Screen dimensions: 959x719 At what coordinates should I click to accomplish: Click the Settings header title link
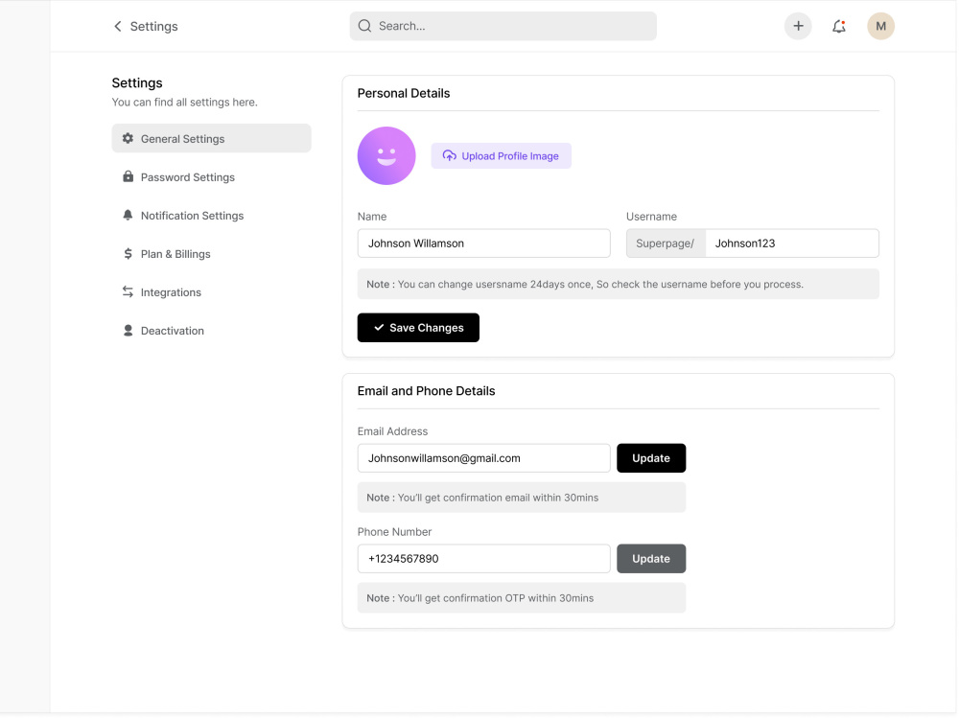coord(154,26)
